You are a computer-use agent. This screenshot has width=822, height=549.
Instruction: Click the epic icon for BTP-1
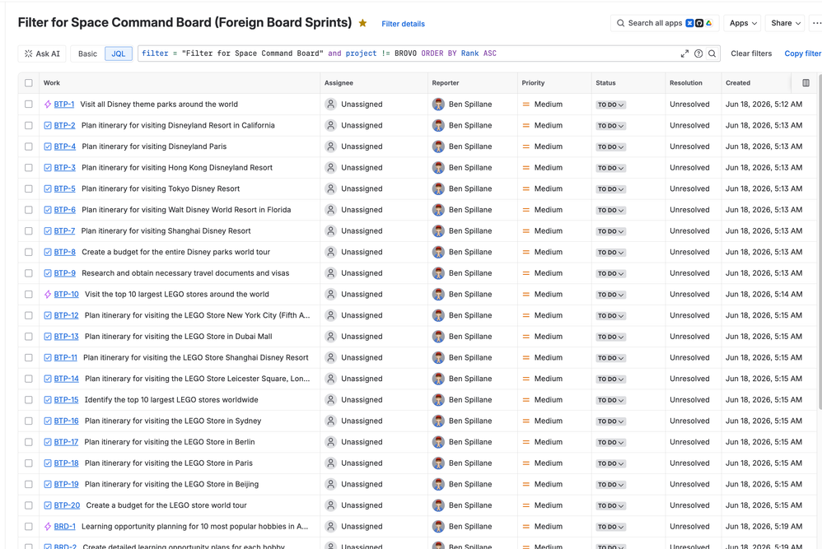[x=48, y=105]
